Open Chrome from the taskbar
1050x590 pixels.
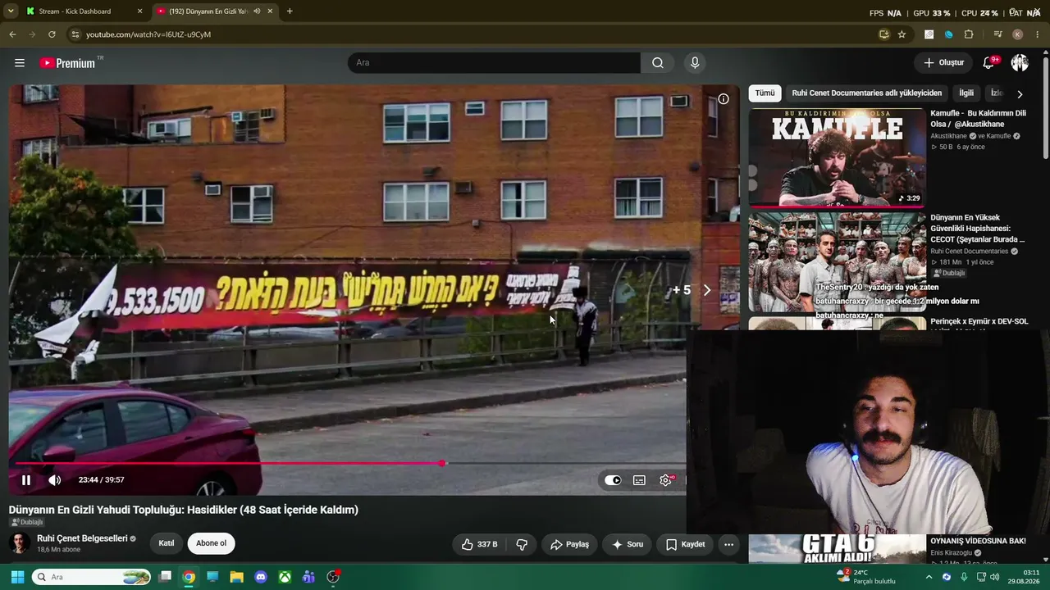tap(189, 577)
